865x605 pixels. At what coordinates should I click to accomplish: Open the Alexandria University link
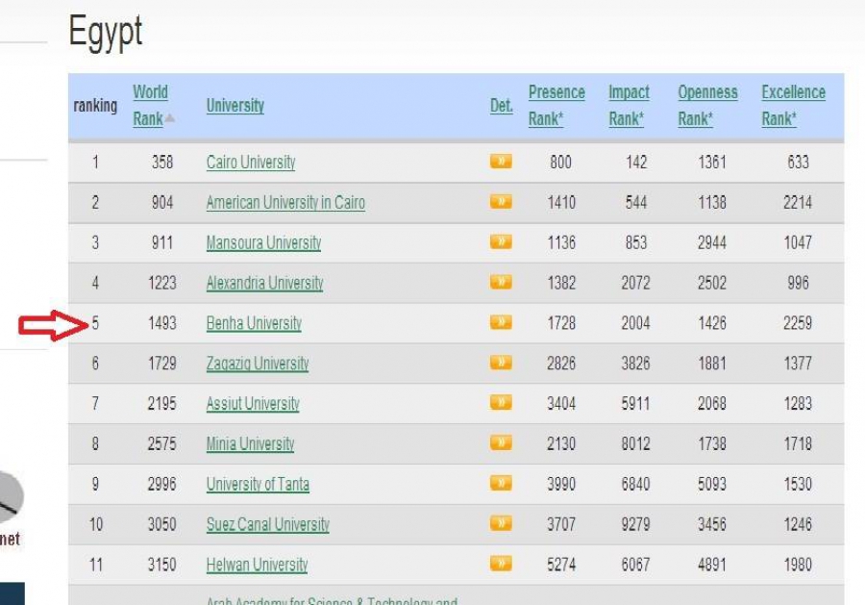coord(265,283)
